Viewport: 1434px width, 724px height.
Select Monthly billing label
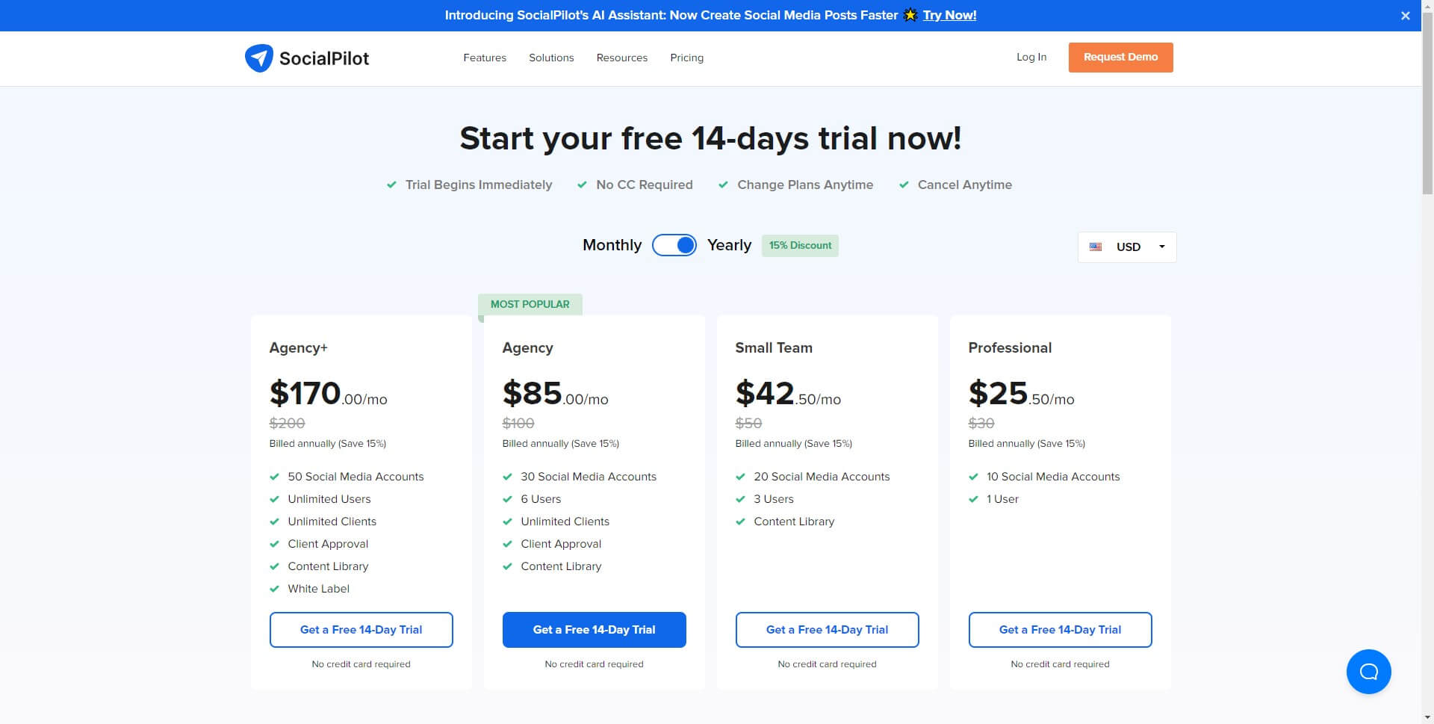(x=612, y=245)
